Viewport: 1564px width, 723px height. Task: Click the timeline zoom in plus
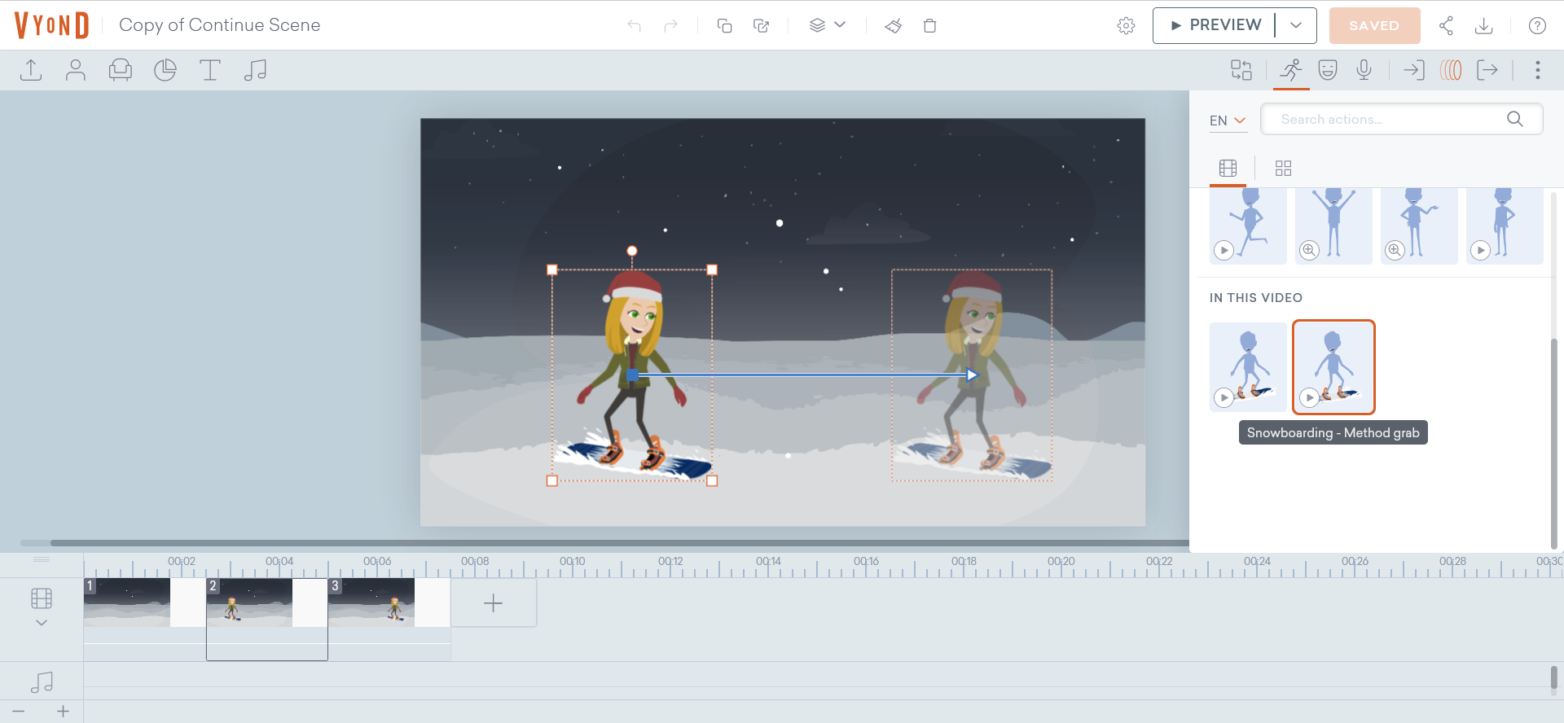[x=63, y=712]
